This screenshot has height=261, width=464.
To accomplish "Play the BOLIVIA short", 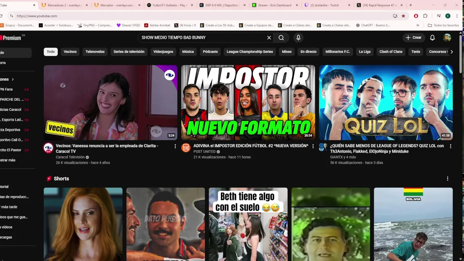I will coord(413,224).
